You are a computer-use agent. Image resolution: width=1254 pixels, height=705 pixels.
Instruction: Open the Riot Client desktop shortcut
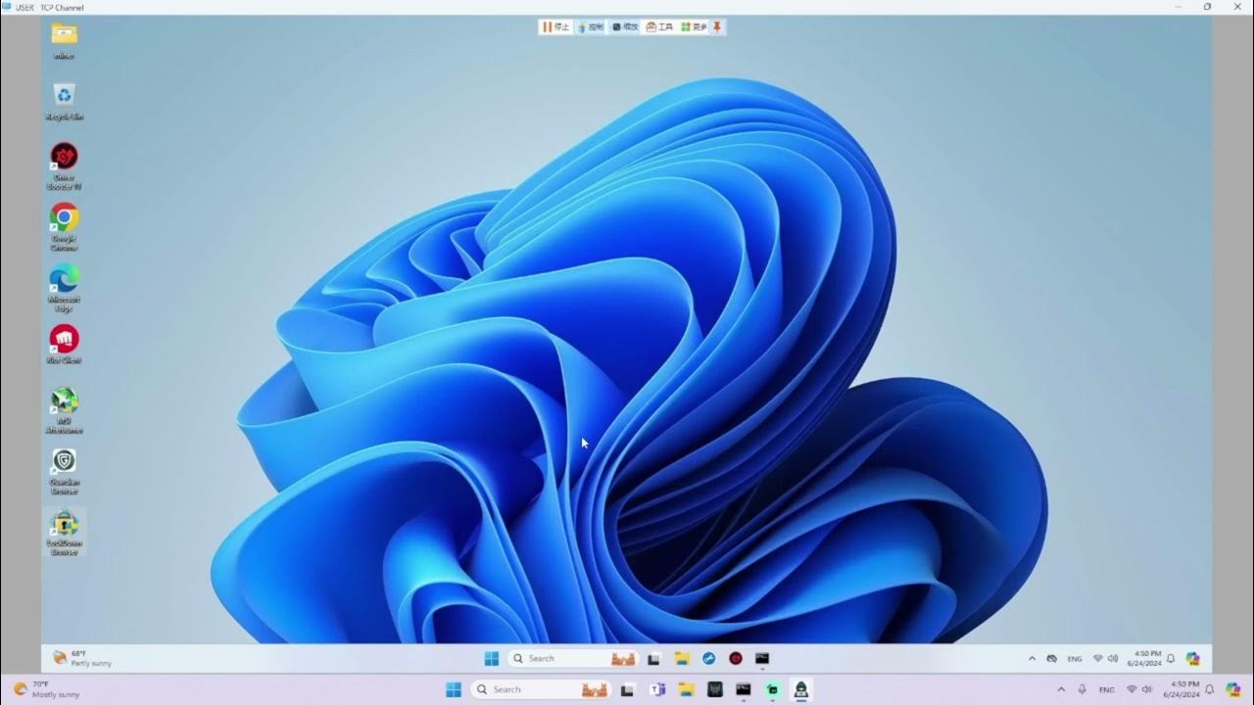point(64,344)
